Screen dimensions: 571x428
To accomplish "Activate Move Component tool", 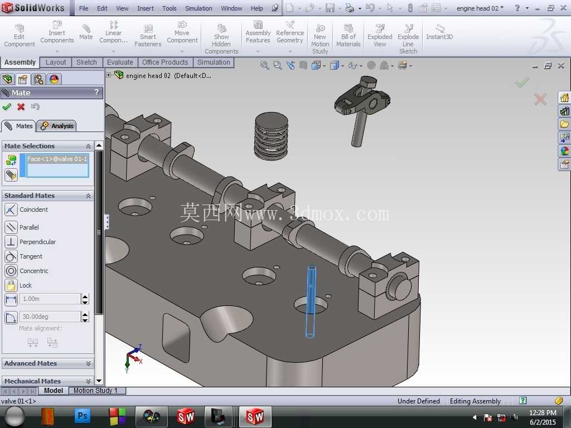I will [x=182, y=33].
